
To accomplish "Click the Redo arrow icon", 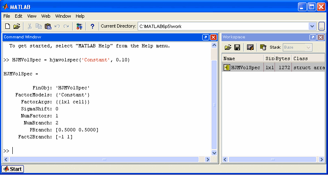I will (66, 26).
